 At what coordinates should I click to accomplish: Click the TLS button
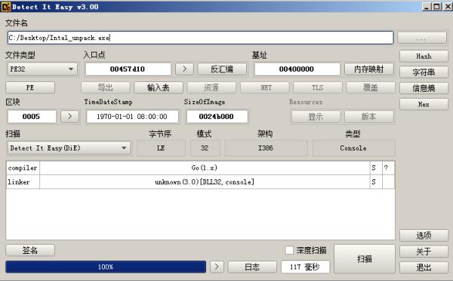[x=318, y=87]
